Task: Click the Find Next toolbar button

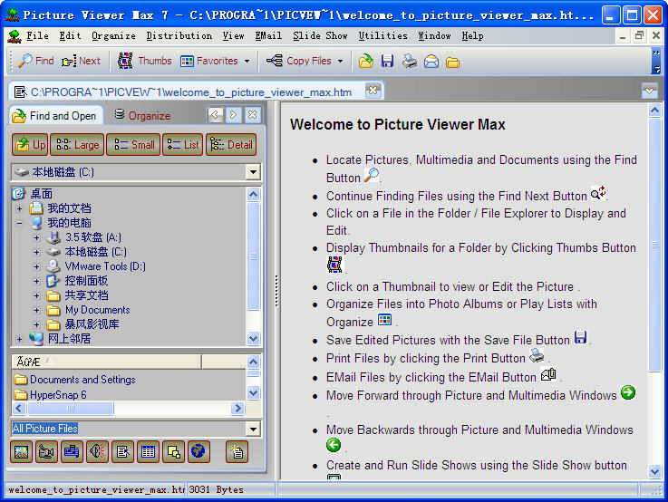Action: point(81,61)
